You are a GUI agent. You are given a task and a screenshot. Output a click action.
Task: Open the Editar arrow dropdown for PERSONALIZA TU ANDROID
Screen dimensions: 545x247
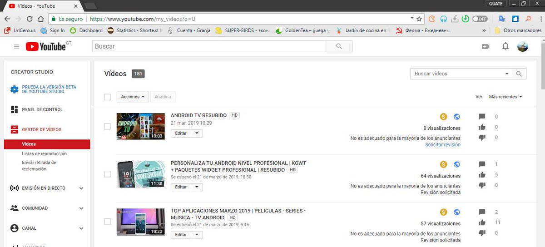pyautogui.click(x=196, y=187)
